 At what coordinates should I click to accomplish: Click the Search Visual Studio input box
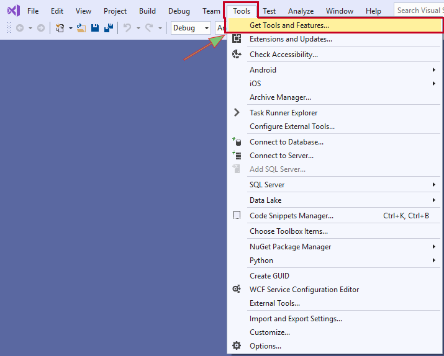[419, 11]
